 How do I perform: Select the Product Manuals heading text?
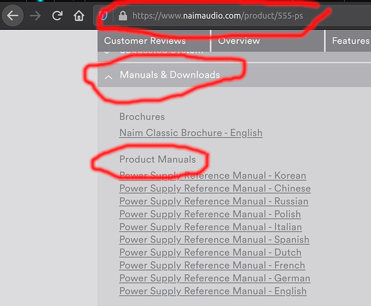click(x=158, y=159)
